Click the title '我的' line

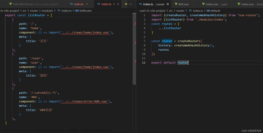pos(37,76)
